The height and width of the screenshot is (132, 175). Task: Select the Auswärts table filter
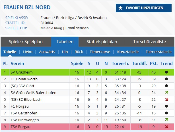pyautogui.click(x=47, y=52)
